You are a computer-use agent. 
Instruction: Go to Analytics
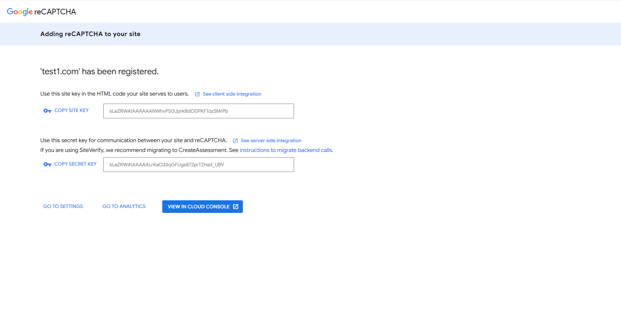point(124,206)
